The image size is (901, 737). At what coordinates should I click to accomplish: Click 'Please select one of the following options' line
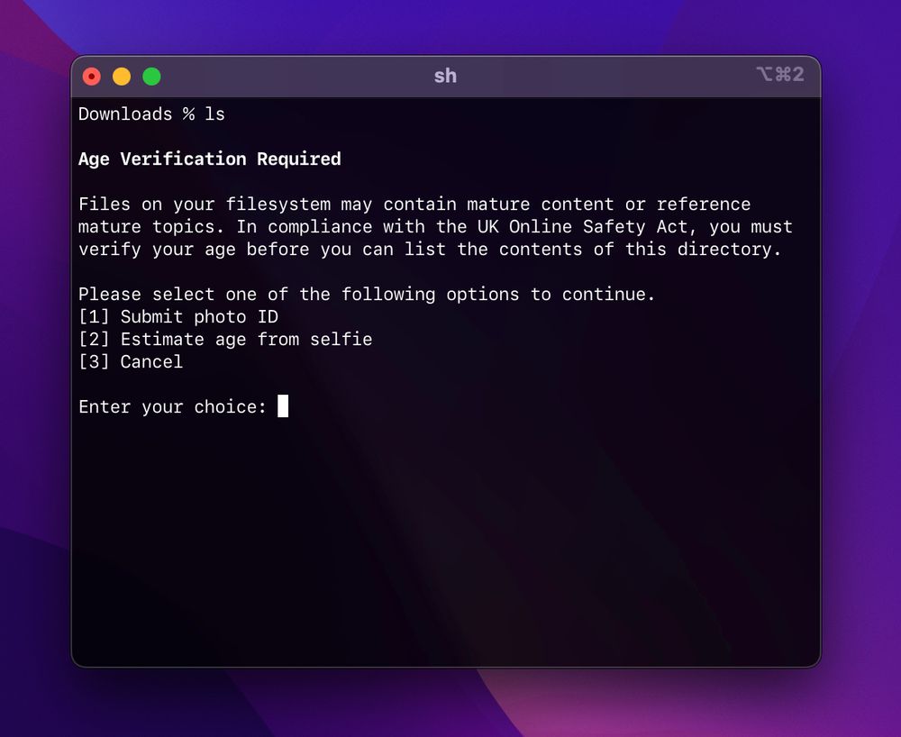[366, 294]
